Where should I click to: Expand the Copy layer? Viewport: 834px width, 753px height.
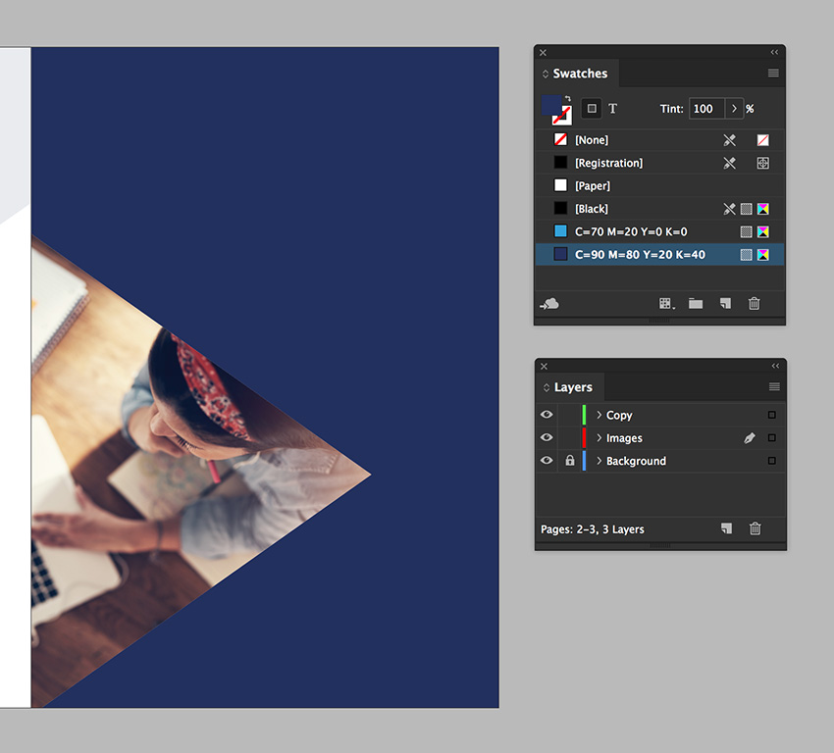coord(600,415)
